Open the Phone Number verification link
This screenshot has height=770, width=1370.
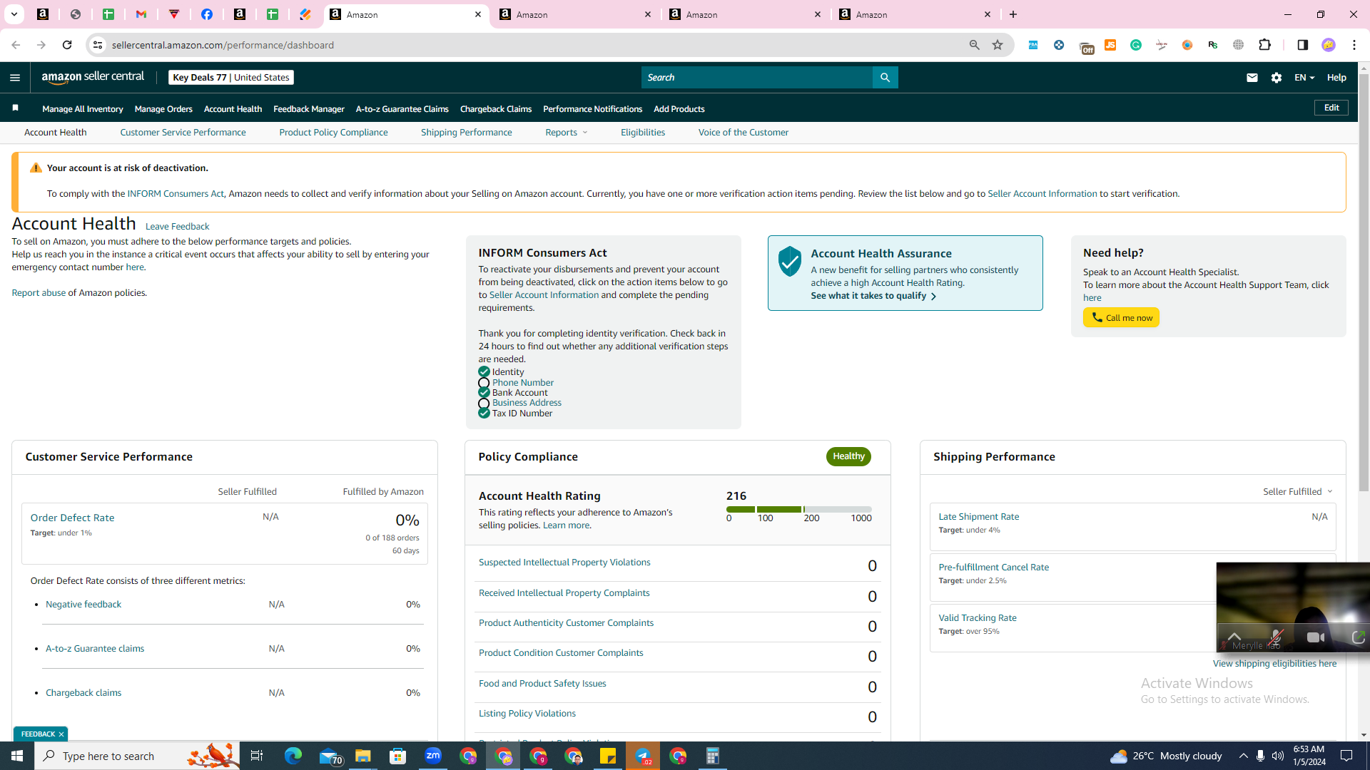click(522, 382)
